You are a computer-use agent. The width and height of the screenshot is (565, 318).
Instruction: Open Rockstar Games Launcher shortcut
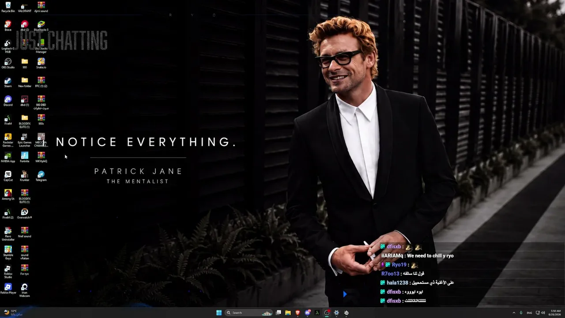[x=8, y=140]
